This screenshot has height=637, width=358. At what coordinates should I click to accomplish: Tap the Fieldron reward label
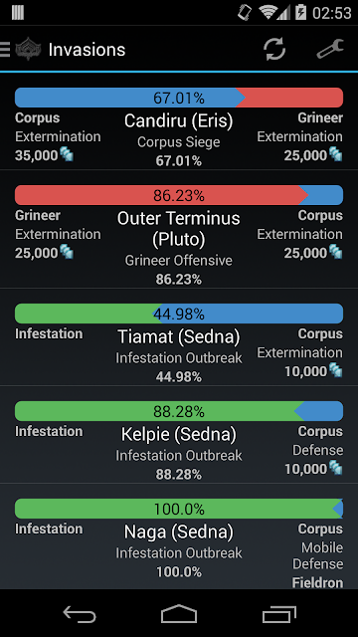(x=317, y=583)
